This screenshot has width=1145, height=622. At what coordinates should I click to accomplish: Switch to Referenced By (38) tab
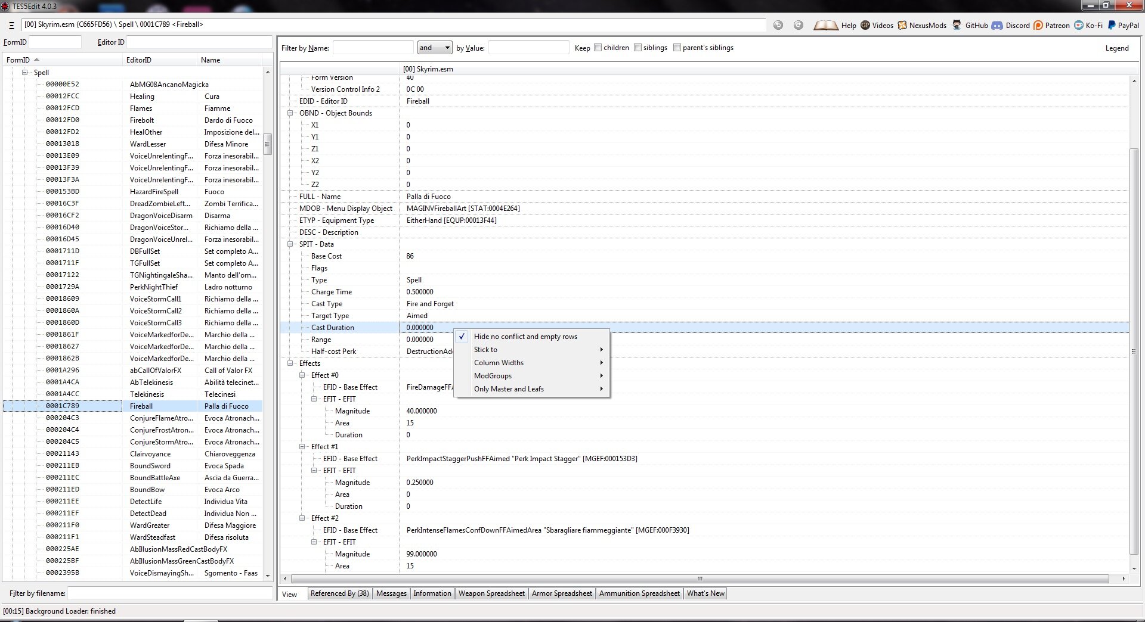(340, 593)
